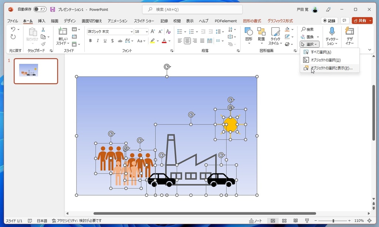
Task: Click the Justify paragraph icon
Action: [202, 41]
